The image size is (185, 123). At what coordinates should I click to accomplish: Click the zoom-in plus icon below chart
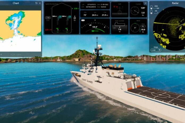point(1,54)
